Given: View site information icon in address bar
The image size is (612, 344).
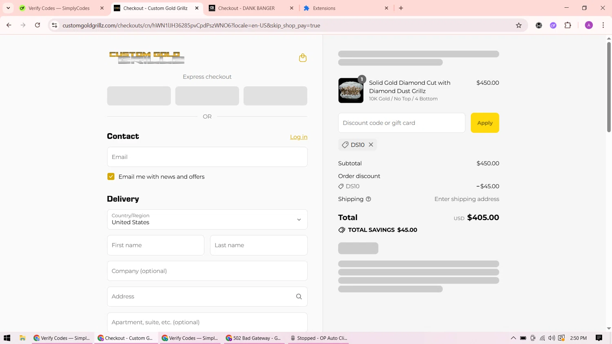Looking at the screenshot, I should 54,25.
